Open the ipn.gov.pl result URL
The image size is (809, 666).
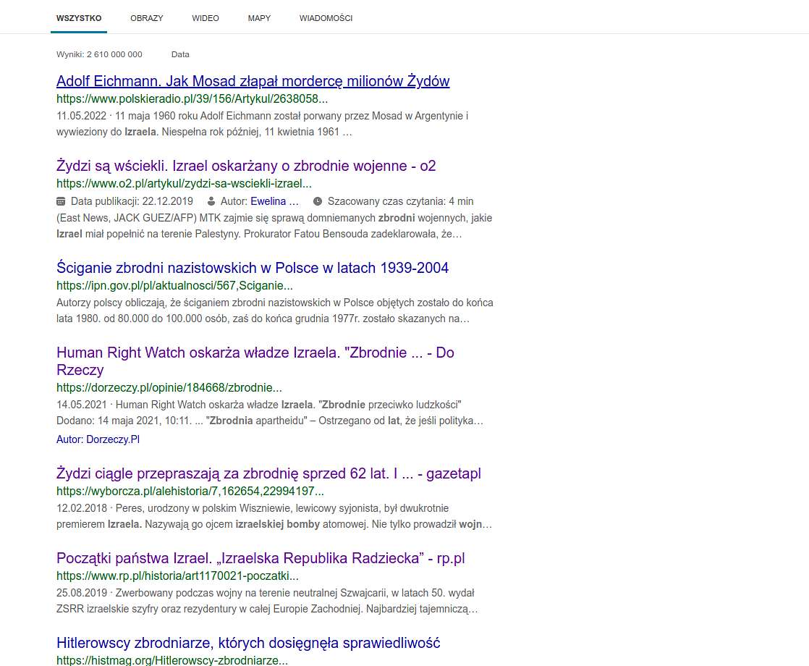coord(174,285)
